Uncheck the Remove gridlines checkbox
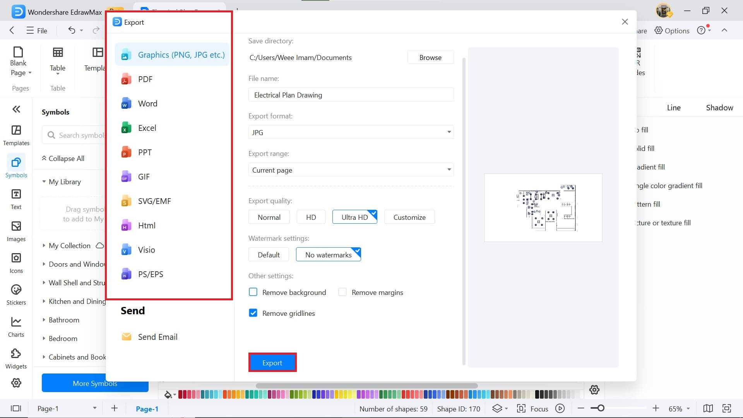Viewport: 743px width, 418px height. coord(253,313)
